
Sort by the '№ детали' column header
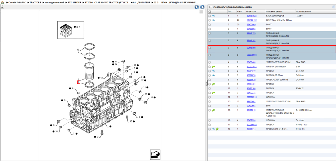click(x=256, y=11)
